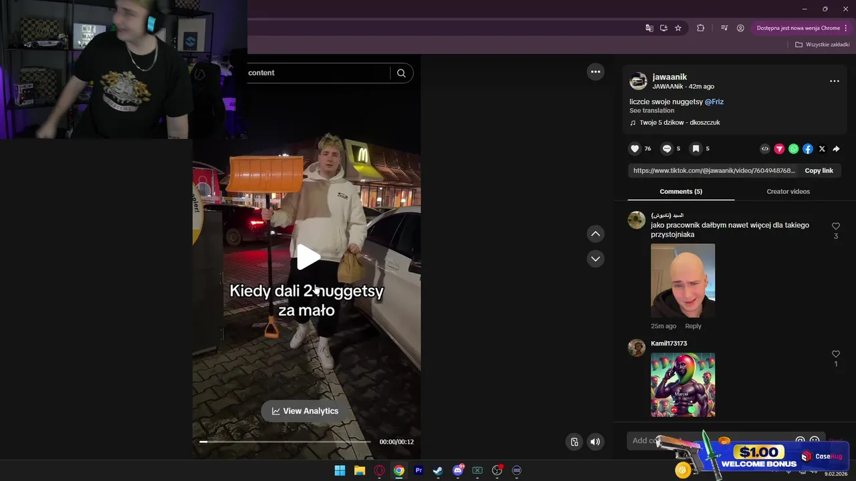Click in the content search field
The width and height of the screenshot is (856, 481).
pos(318,73)
